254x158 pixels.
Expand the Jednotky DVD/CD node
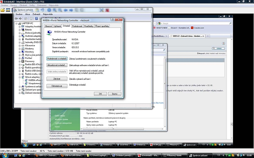[x=20, y=42]
